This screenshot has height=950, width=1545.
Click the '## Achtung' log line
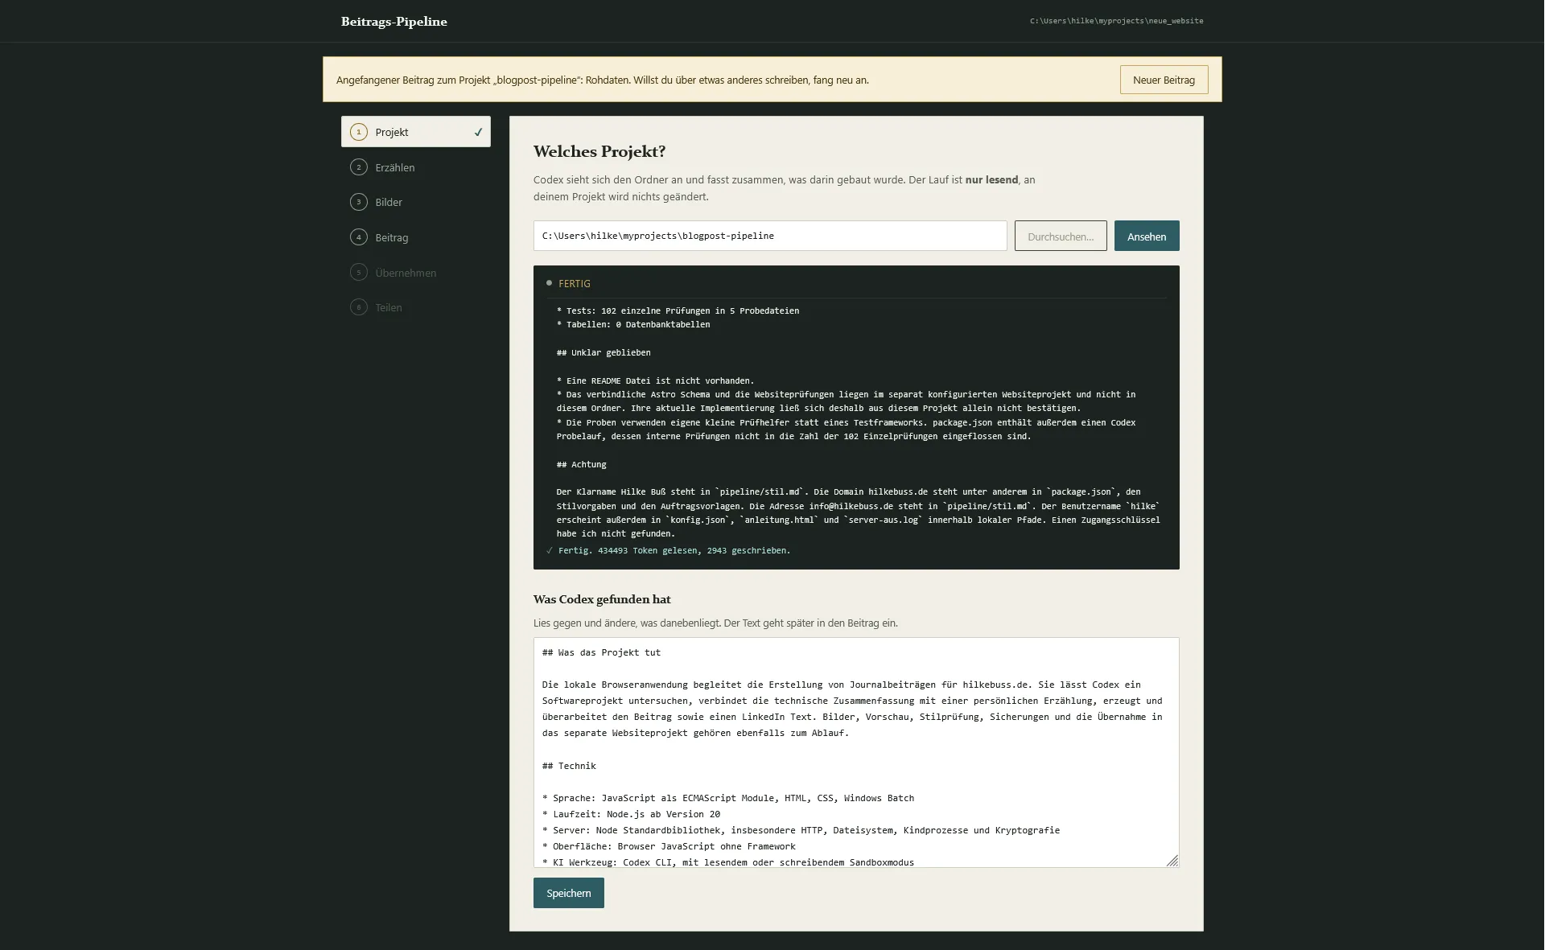[x=582, y=464]
